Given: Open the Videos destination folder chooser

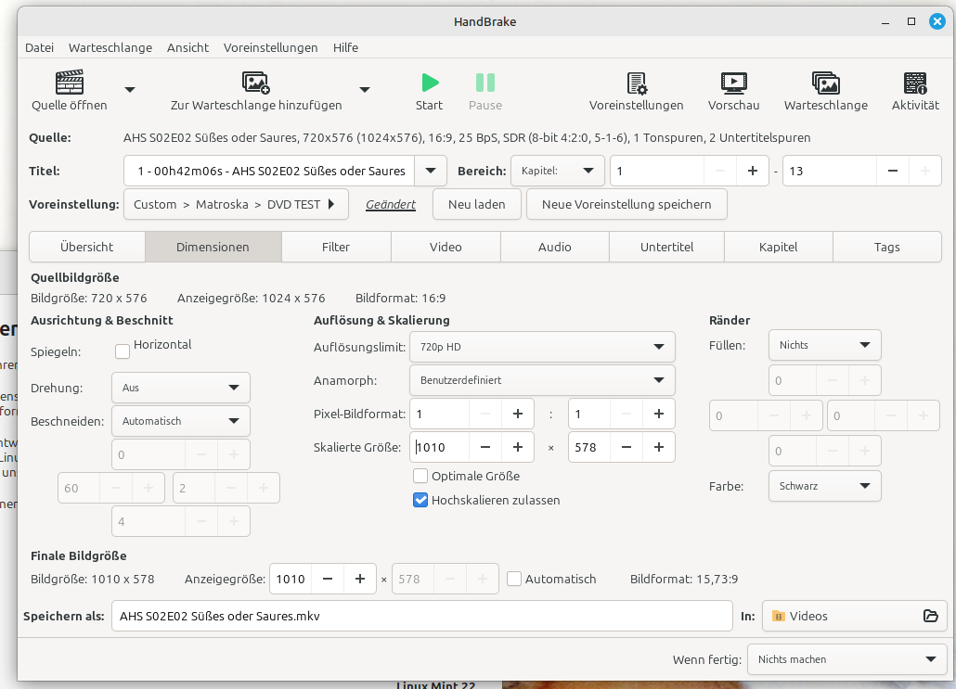Looking at the screenshot, I should point(855,616).
